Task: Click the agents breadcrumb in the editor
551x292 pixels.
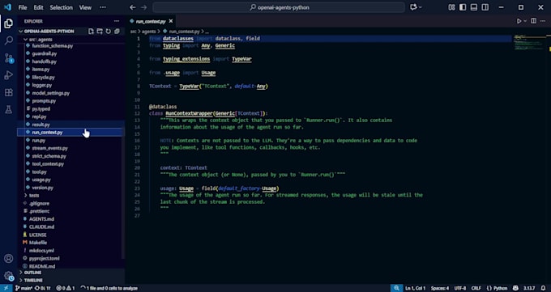Action: click(x=148, y=32)
